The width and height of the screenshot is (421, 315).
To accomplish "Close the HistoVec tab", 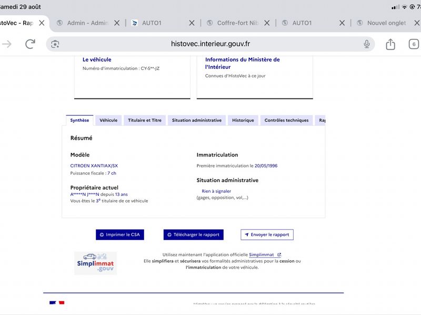I will [x=42, y=23].
